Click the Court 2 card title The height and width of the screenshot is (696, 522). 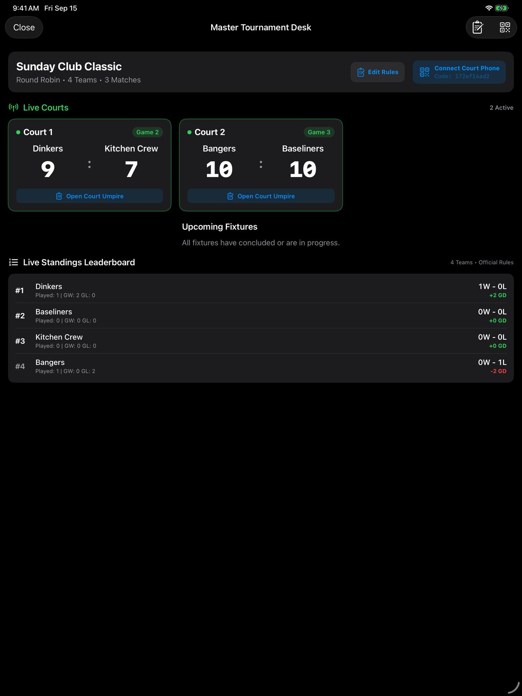210,132
